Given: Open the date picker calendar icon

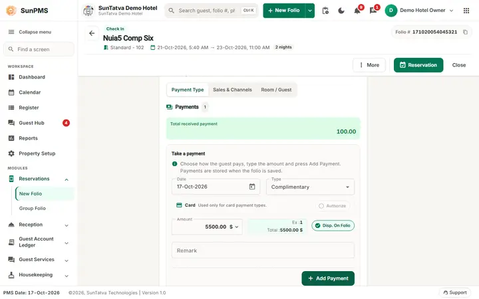Looking at the screenshot, I should coord(252,187).
